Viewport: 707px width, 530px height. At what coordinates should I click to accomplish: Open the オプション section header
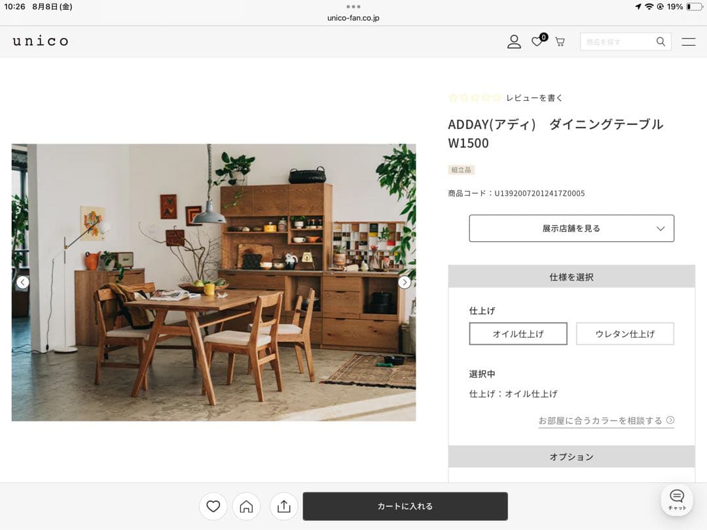571,457
